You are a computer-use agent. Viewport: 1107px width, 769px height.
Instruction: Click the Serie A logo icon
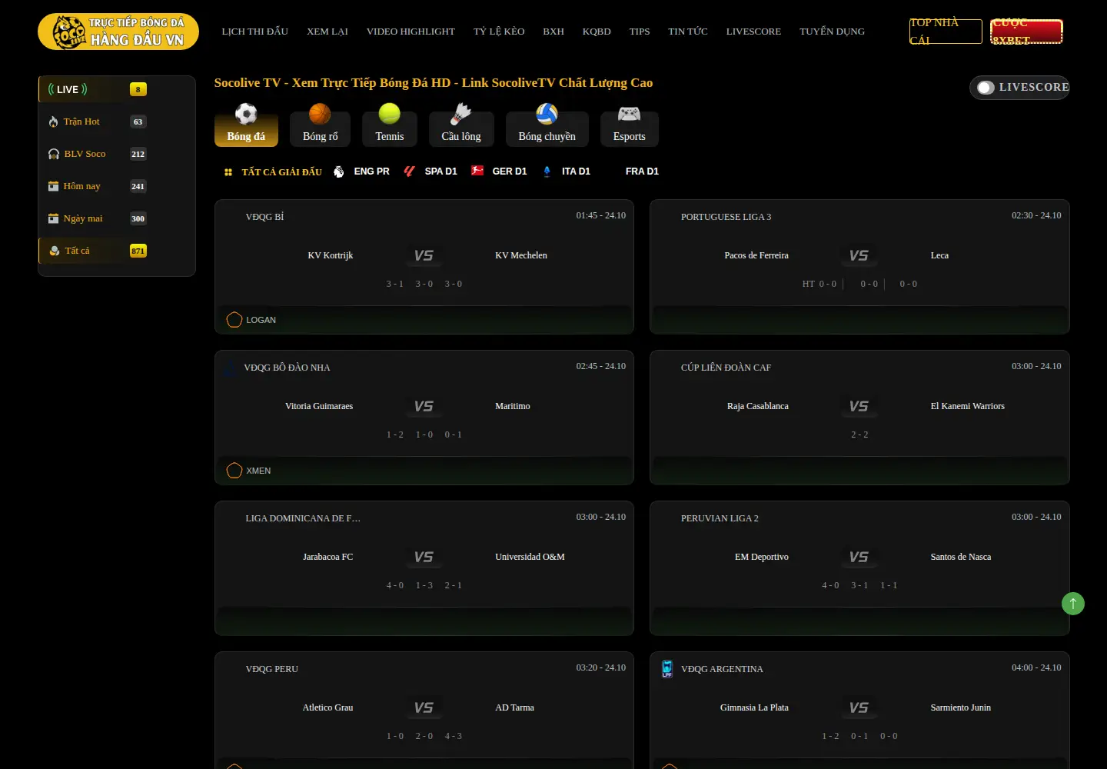547,171
